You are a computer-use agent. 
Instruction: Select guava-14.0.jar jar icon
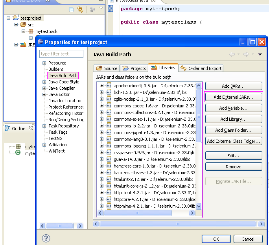pos(109,159)
